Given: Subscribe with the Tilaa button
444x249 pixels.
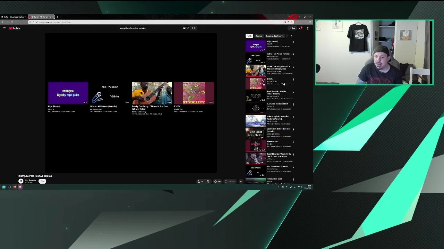Looking at the screenshot, I should coord(42,181).
